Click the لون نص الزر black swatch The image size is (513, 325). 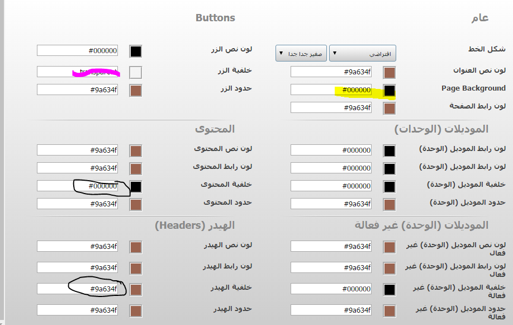(x=135, y=51)
